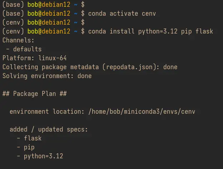Click the '## Package Plan ##' heading
Image resolution: width=223 pixels, height=169 pixels.
pos(34,94)
